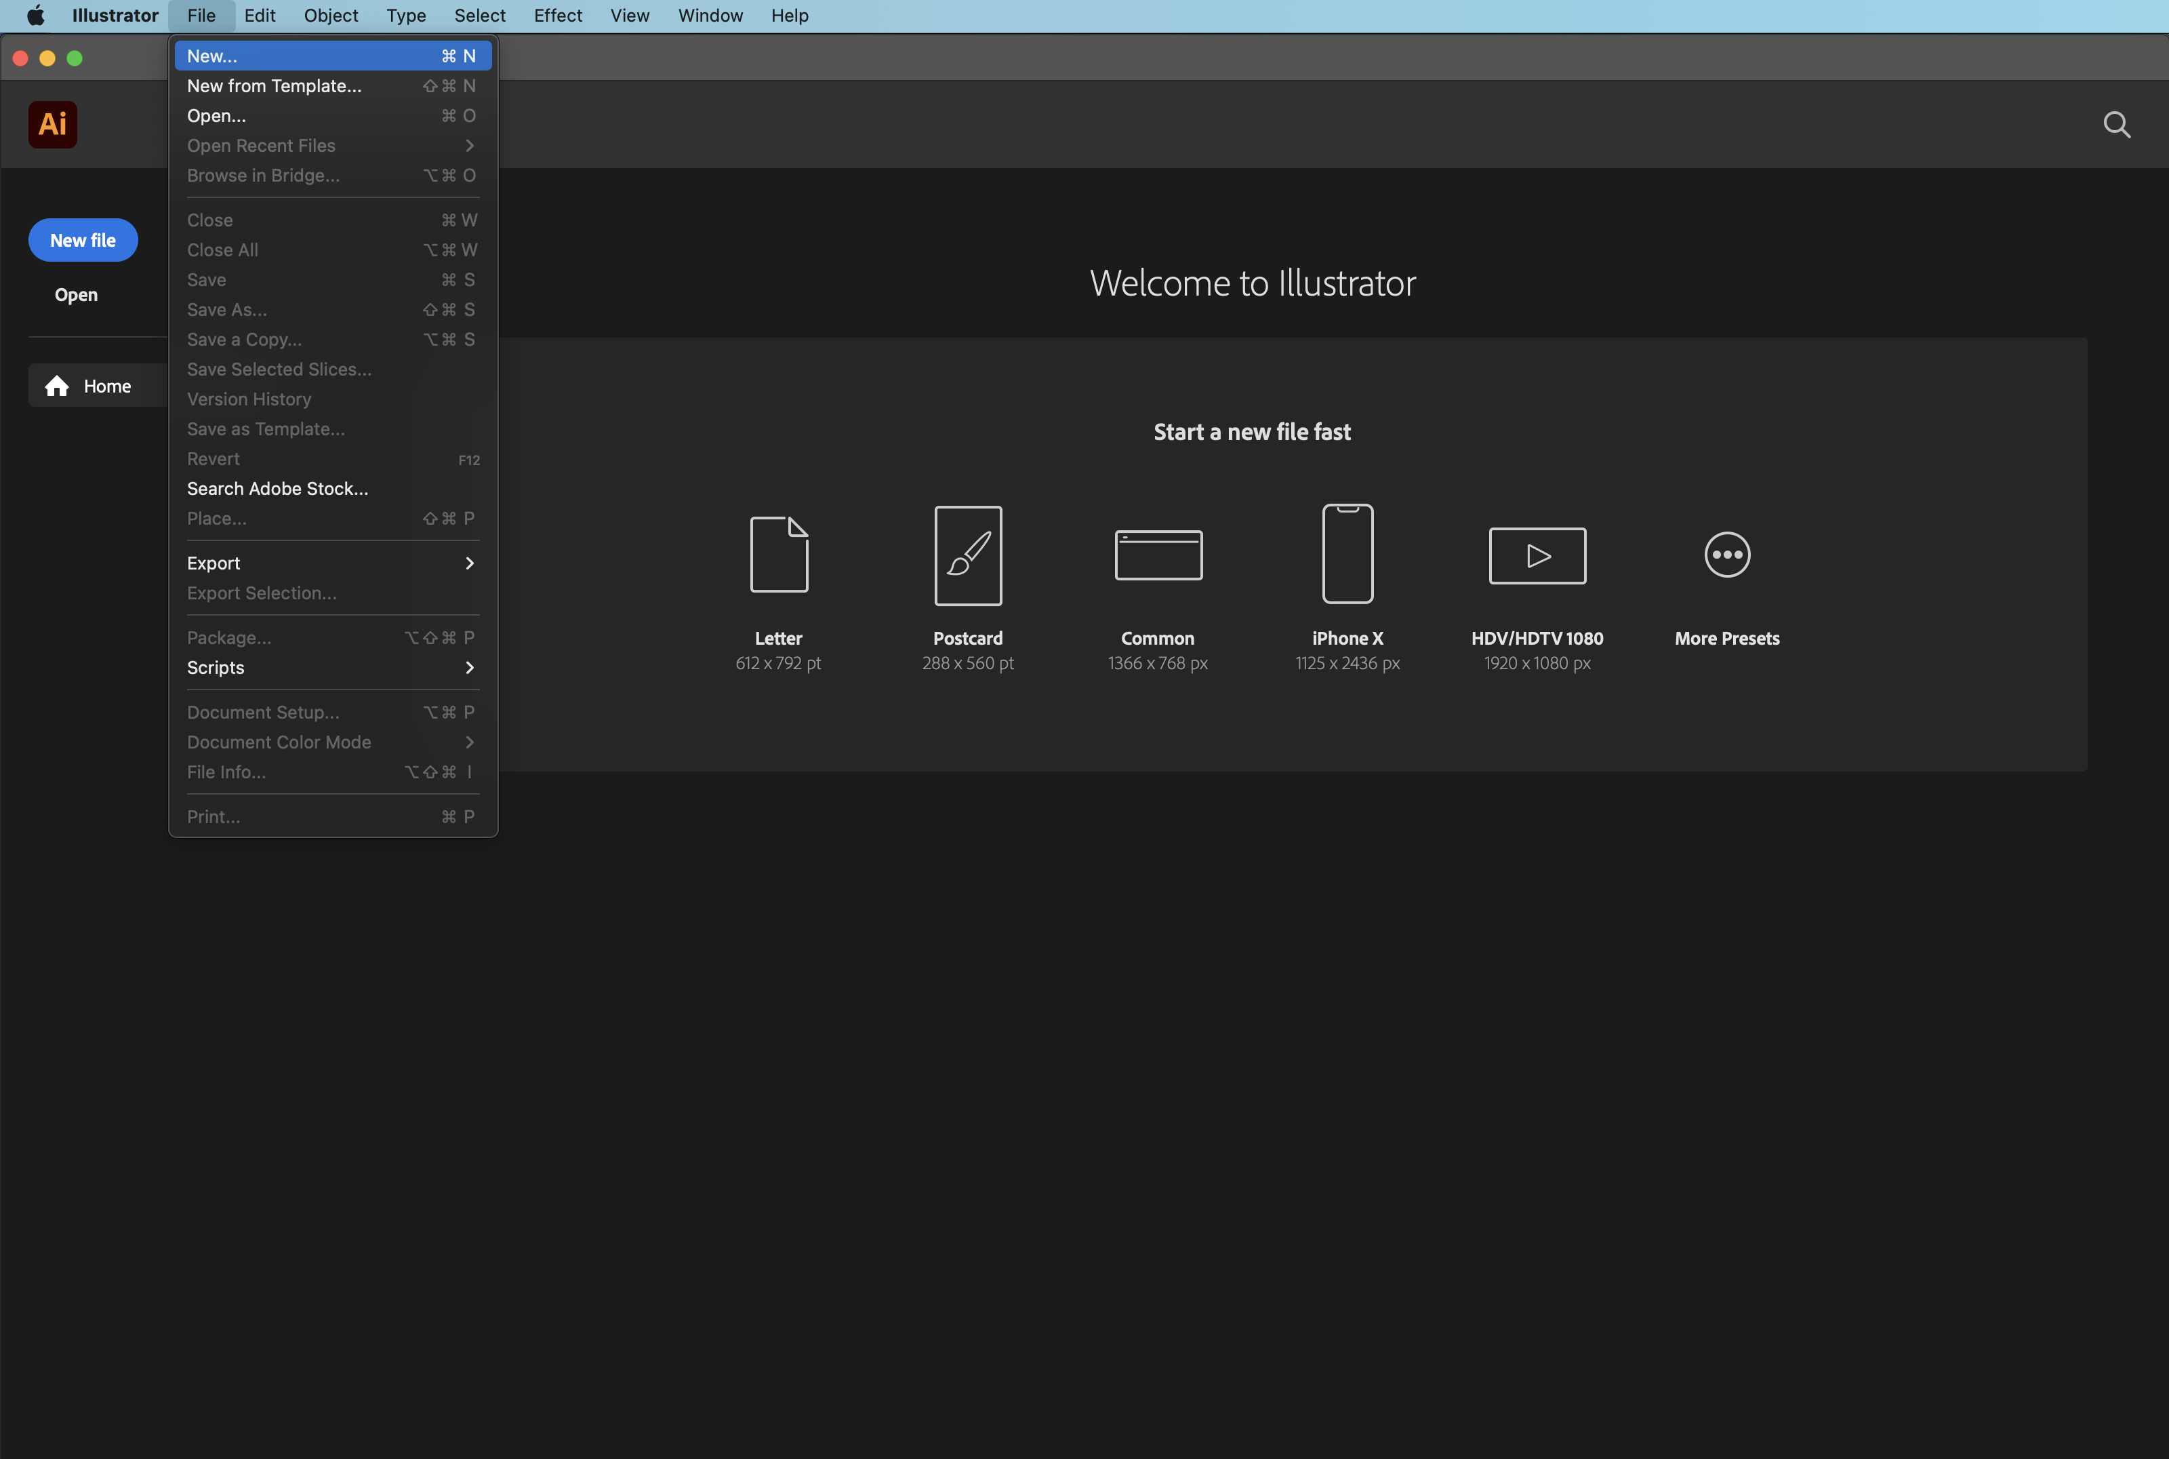The image size is (2169, 1459).
Task: Expand the Scripts submenu
Action: pyautogui.click(x=332, y=667)
